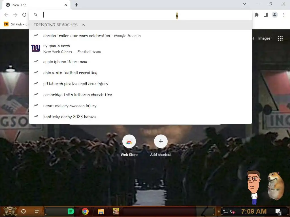
Task: Open a new tab with plus button
Action: (76, 5)
